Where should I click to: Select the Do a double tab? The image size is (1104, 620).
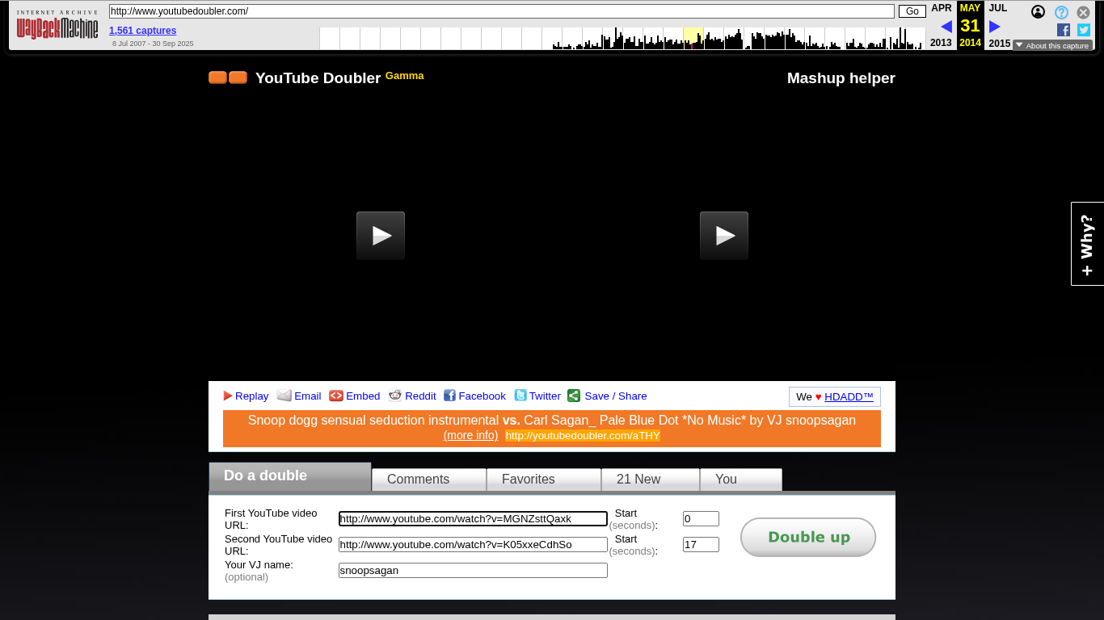(x=290, y=476)
